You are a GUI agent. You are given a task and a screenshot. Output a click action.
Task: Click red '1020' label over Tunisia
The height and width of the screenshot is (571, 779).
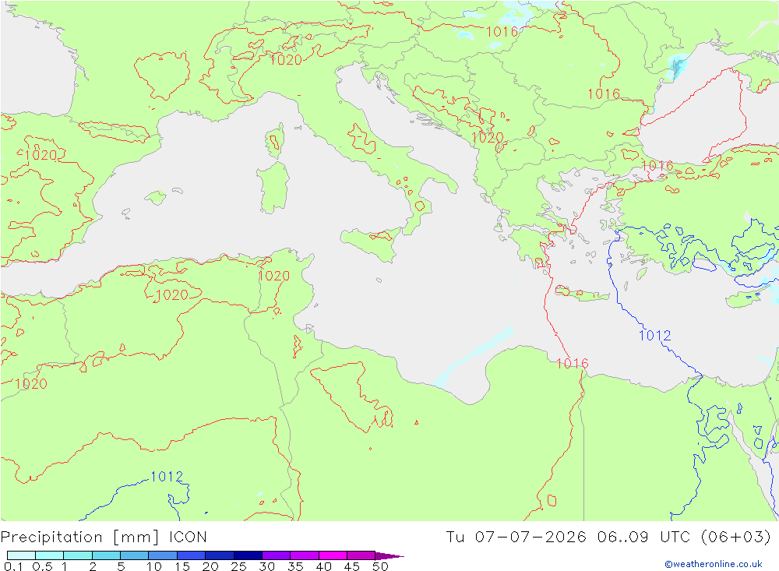tap(273, 276)
